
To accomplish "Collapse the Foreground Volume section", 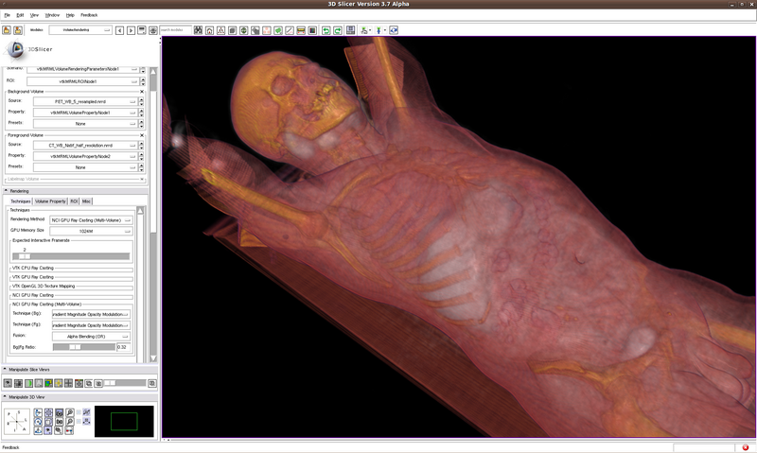I will [x=142, y=134].
